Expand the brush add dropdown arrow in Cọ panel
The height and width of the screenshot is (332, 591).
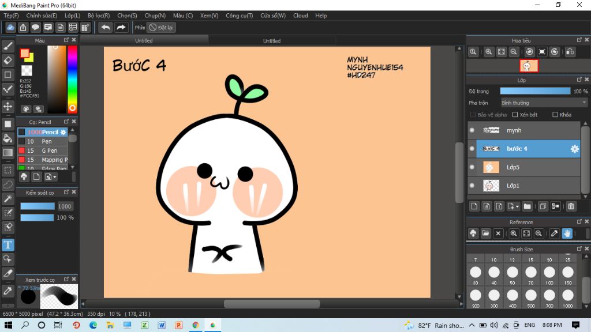(55, 177)
